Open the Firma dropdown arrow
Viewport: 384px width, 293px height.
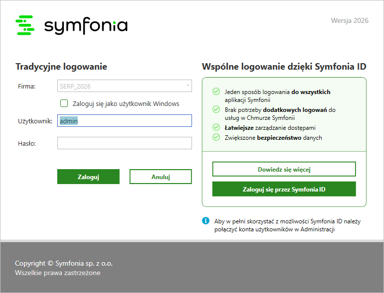pyautogui.click(x=188, y=86)
